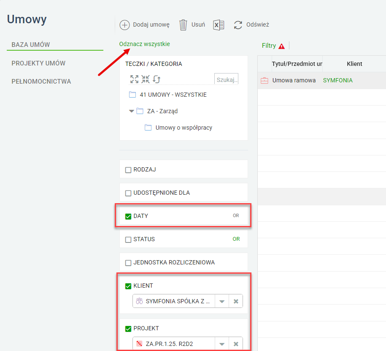Collapse all folders in the tree
The image size is (386, 351).
tap(146, 79)
